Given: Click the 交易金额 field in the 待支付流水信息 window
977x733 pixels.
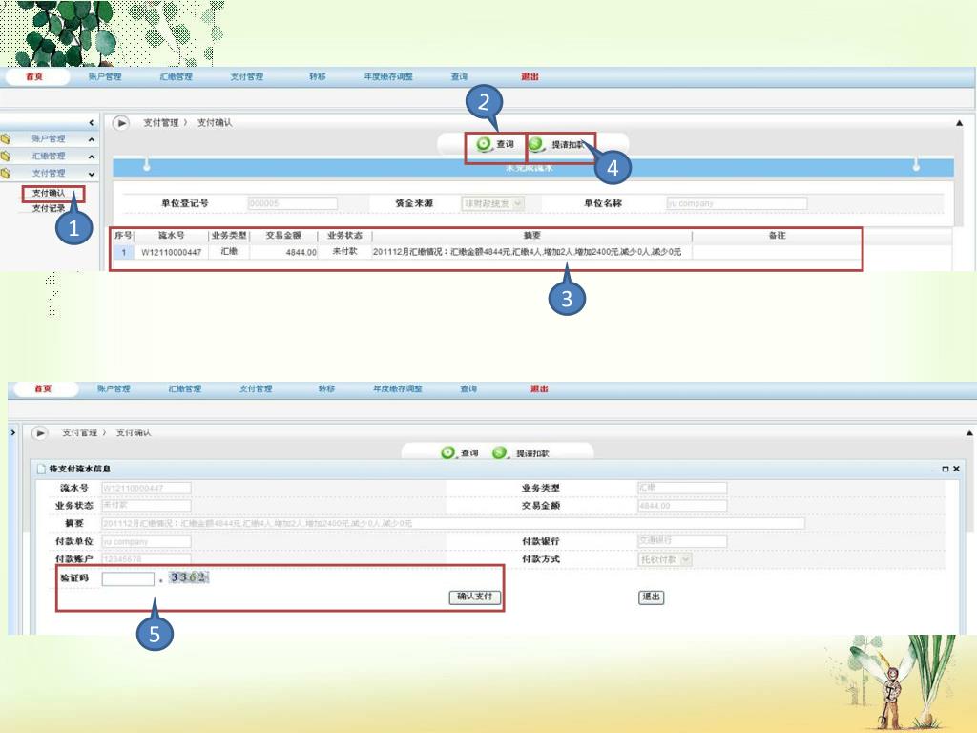Looking at the screenshot, I should click(682, 506).
